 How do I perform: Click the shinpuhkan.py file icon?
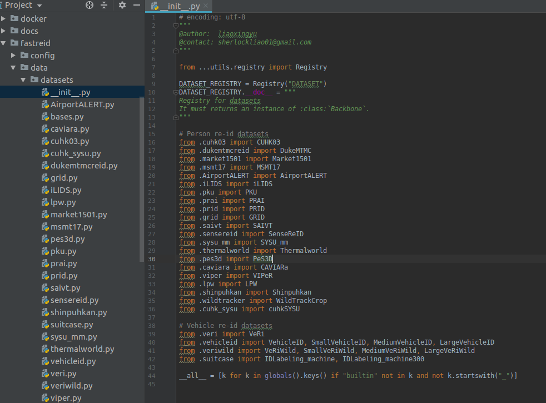45,312
